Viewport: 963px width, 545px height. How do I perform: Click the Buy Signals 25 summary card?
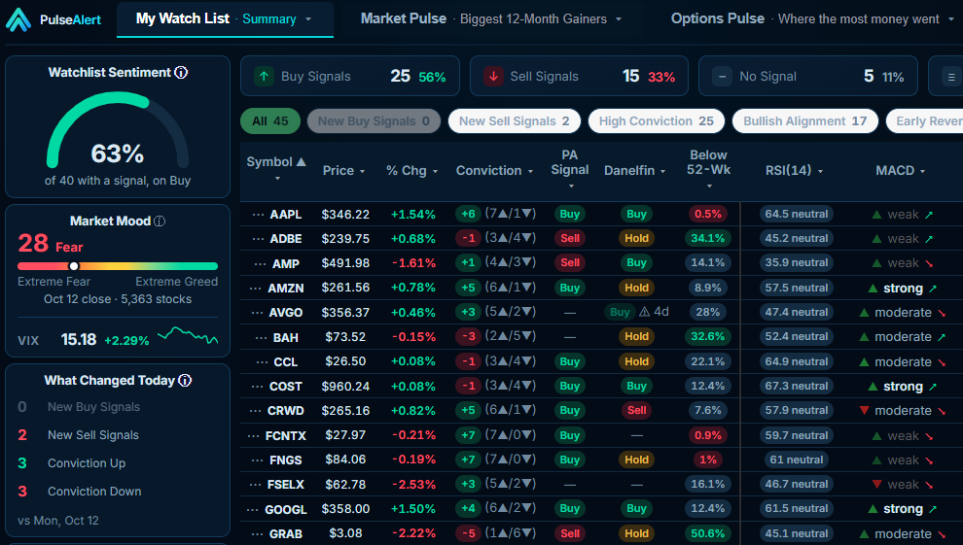tap(350, 76)
